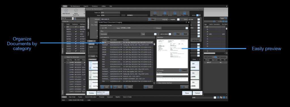Open the Category lookup magnifier icon
This screenshot has height=107, width=290.
[x=187, y=28]
